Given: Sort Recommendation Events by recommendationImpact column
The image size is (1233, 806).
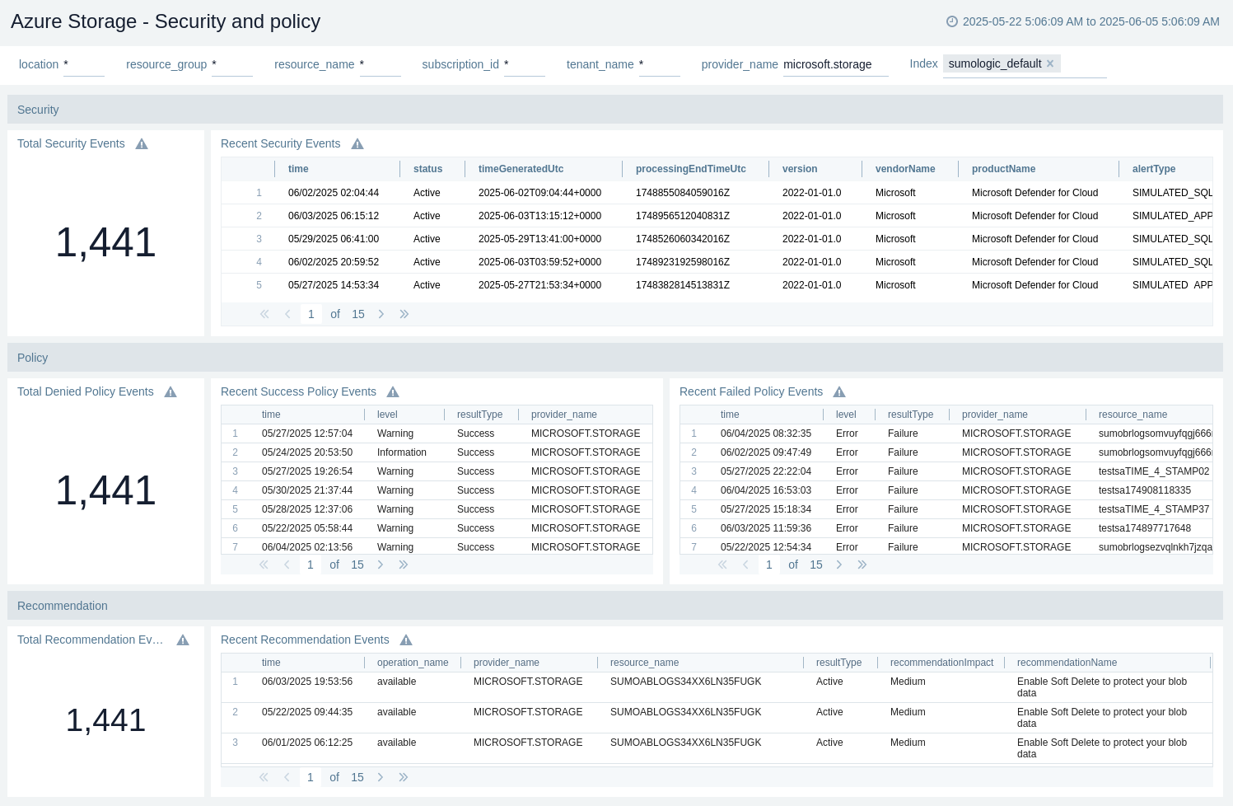Looking at the screenshot, I should (941, 663).
